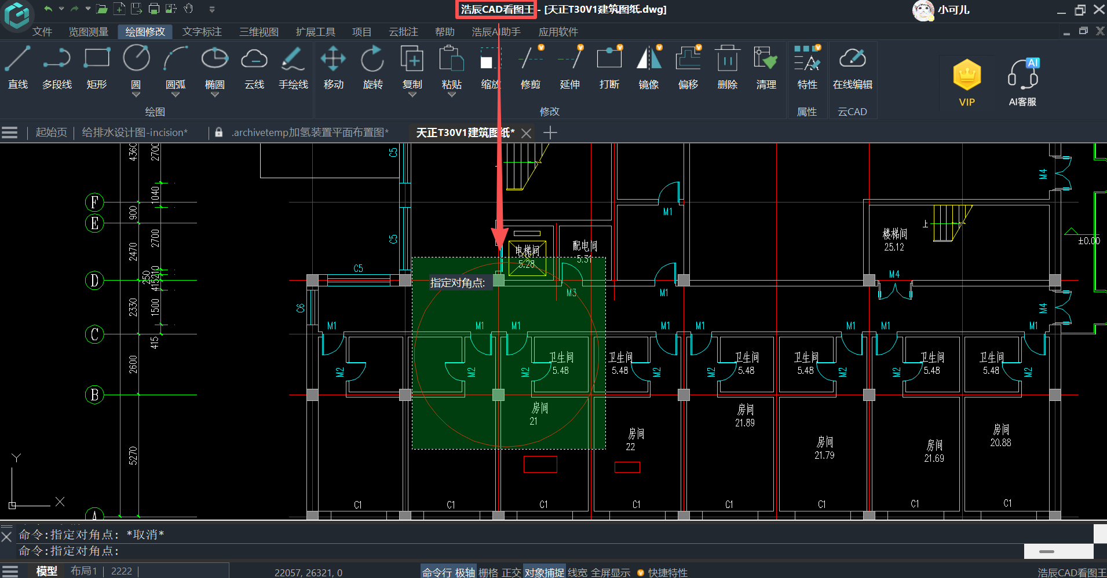The width and height of the screenshot is (1107, 578).
Task: Toggle 正交 ortho mode
Action: coord(512,572)
